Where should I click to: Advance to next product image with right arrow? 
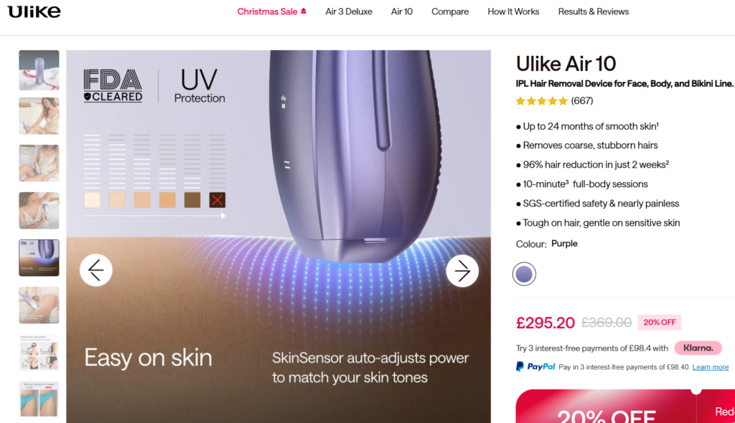462,270
